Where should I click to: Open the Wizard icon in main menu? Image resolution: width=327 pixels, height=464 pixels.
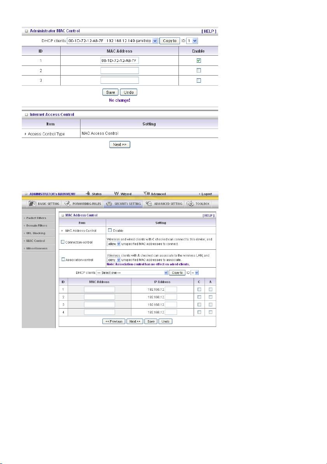[x=116, y=194]
